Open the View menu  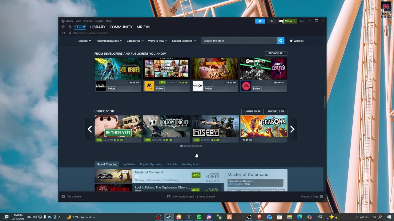[x=78, y=21]
